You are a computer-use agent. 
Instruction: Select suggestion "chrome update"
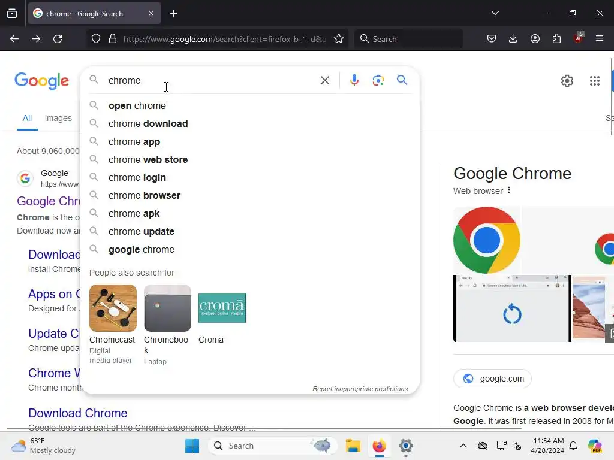(250, 232)
